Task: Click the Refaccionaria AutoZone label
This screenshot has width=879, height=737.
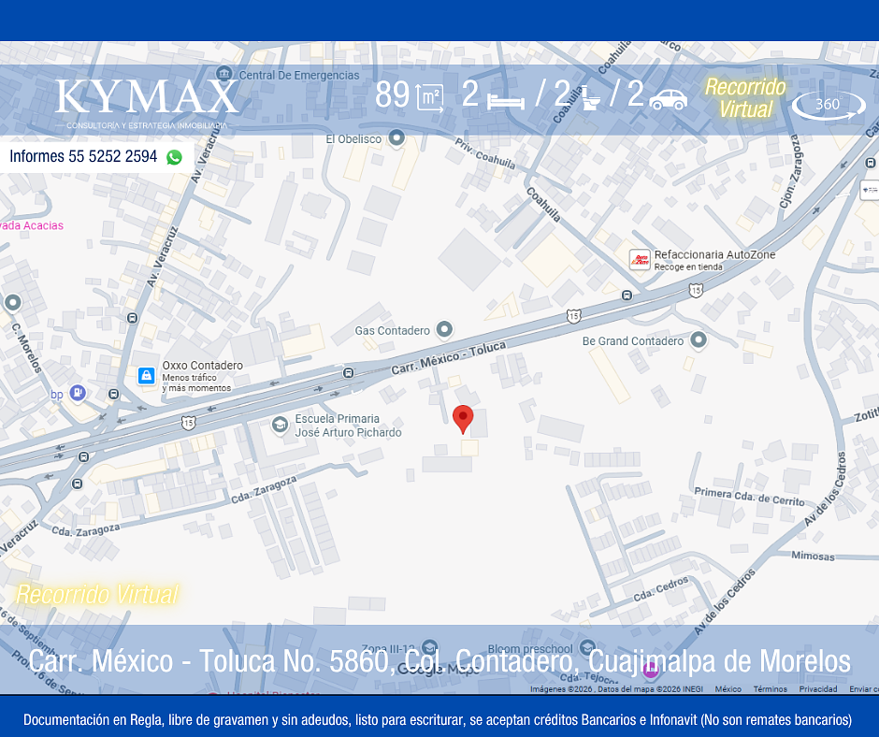Action: (714, 254)
